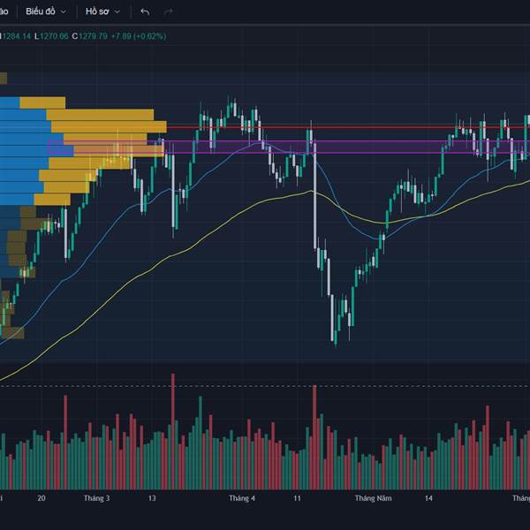
Task: Click the Tháng 4 date label
Action: (x=242, y=498)
